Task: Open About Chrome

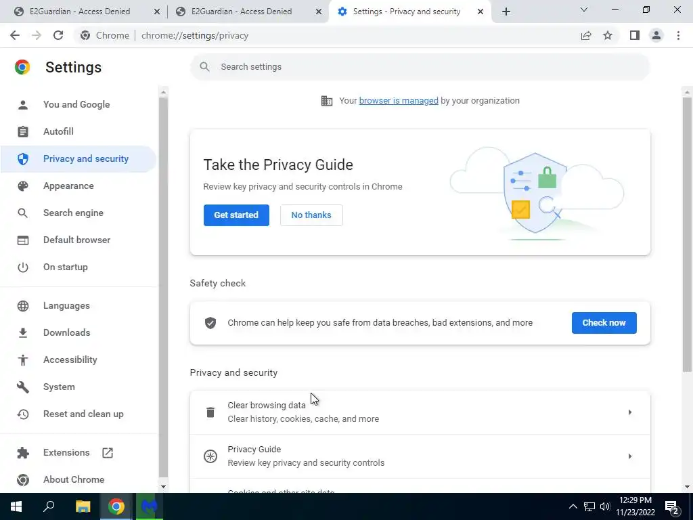Action: click(x=79, y=480)
